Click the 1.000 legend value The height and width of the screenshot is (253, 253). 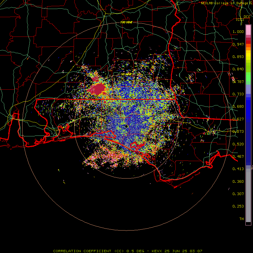(238, 31)
